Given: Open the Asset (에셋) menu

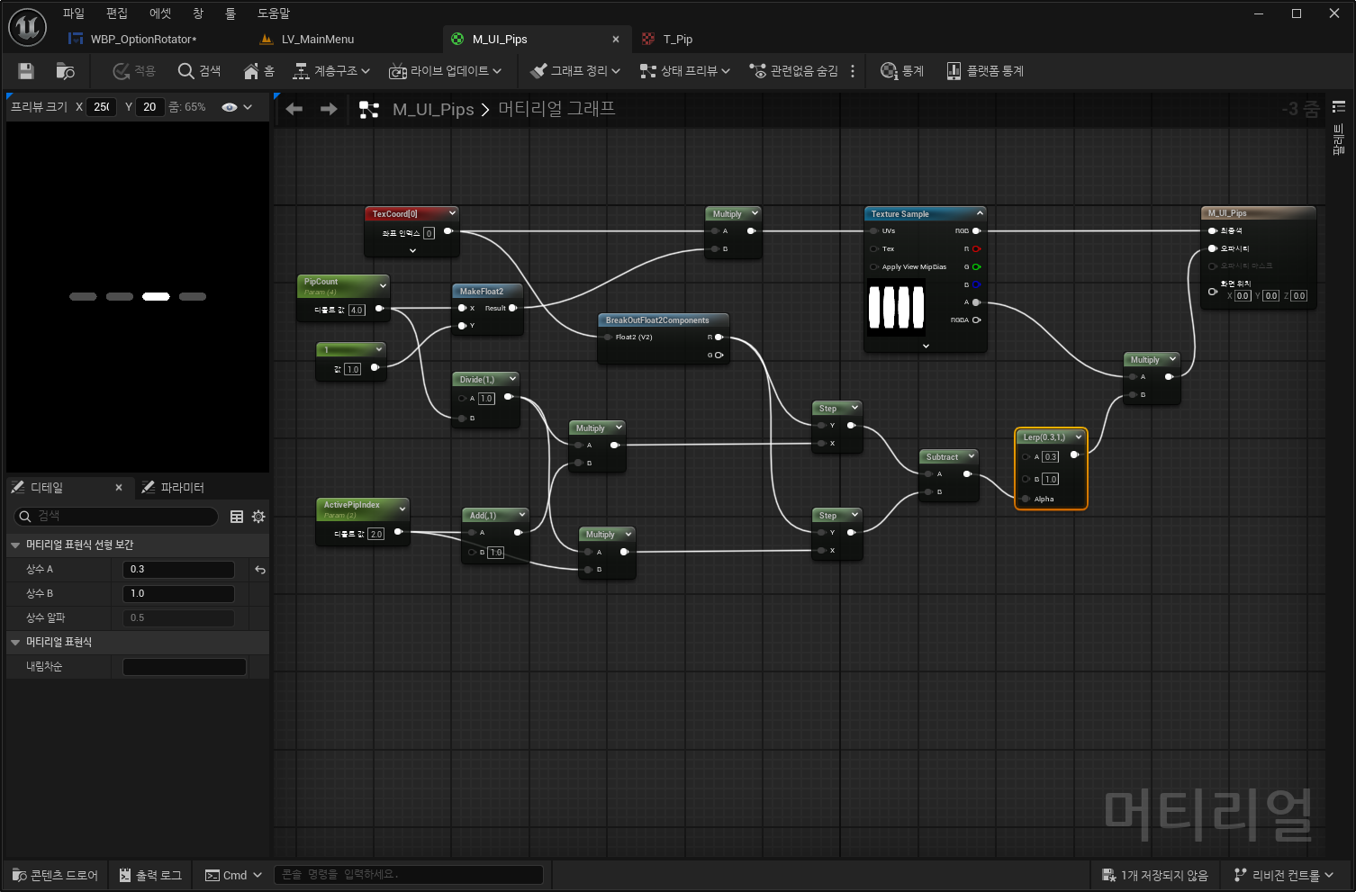Looking at the screenshot, I should tap(159, 14).
